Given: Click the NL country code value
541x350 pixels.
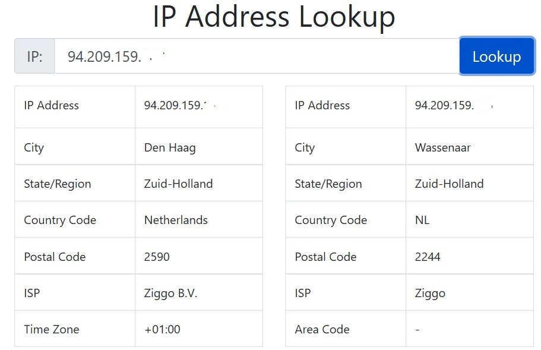Looking at the screenshot, I should pos(422,220).
